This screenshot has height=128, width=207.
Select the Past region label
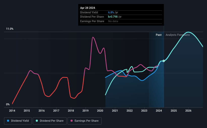coord(159,35)
